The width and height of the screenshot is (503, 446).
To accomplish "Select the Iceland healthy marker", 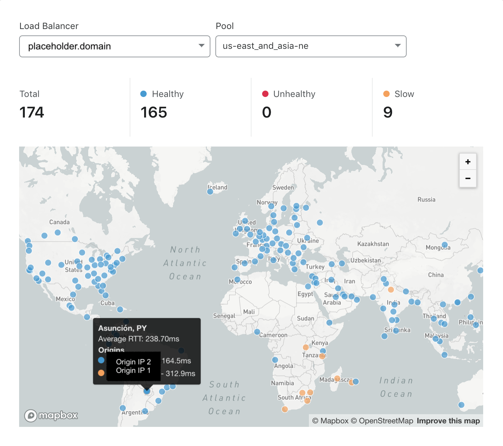I will [x=210, y=191].
